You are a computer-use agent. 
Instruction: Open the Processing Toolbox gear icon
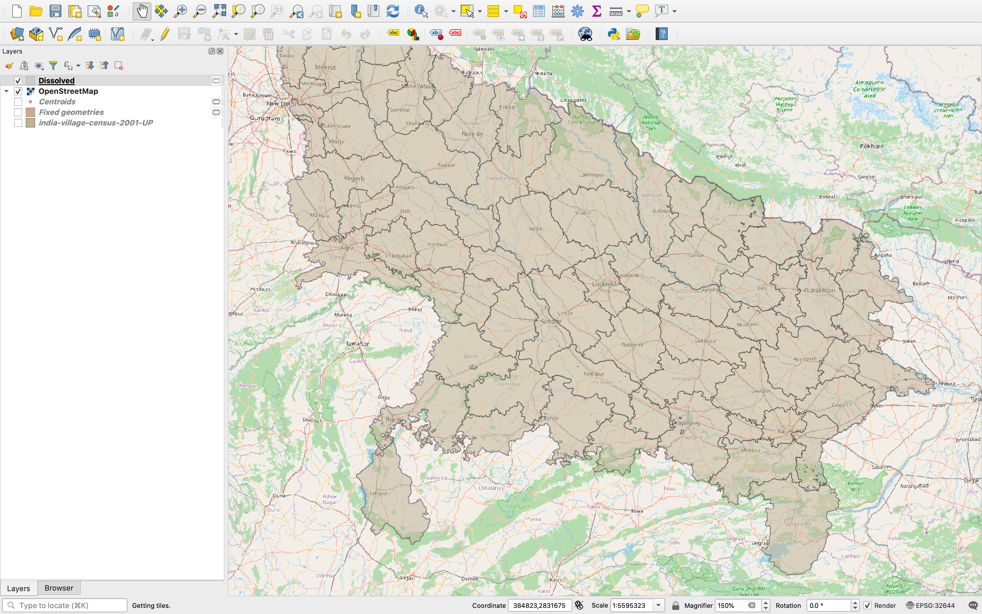577,11
